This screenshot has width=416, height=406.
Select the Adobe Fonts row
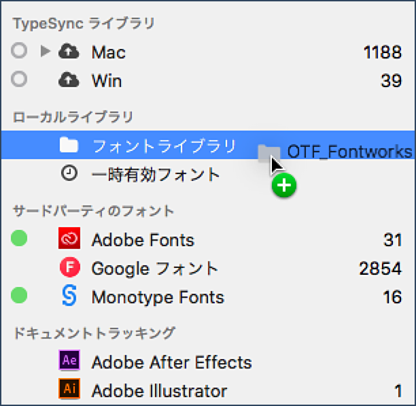[x=208, y=239]
